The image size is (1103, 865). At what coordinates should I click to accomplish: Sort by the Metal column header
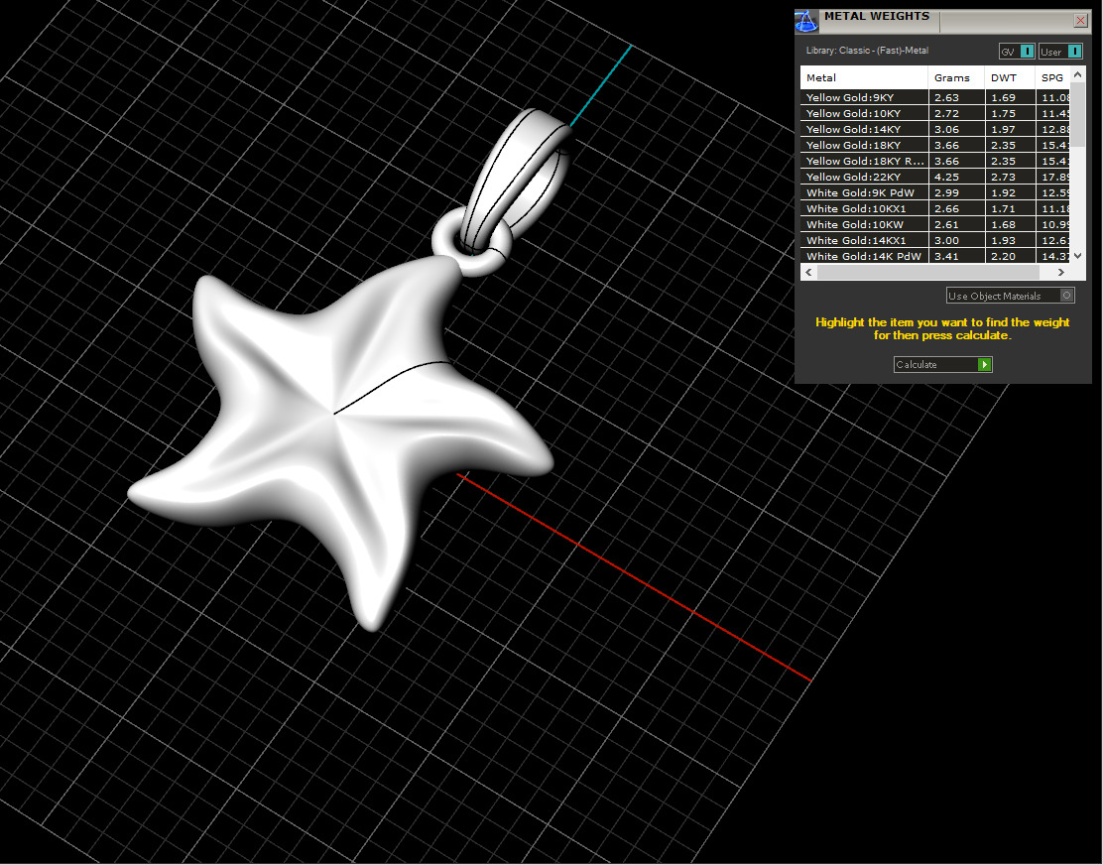864,77
